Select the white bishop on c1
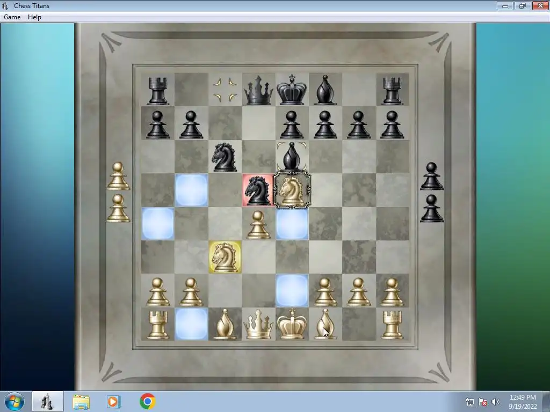 coord(225,324)
